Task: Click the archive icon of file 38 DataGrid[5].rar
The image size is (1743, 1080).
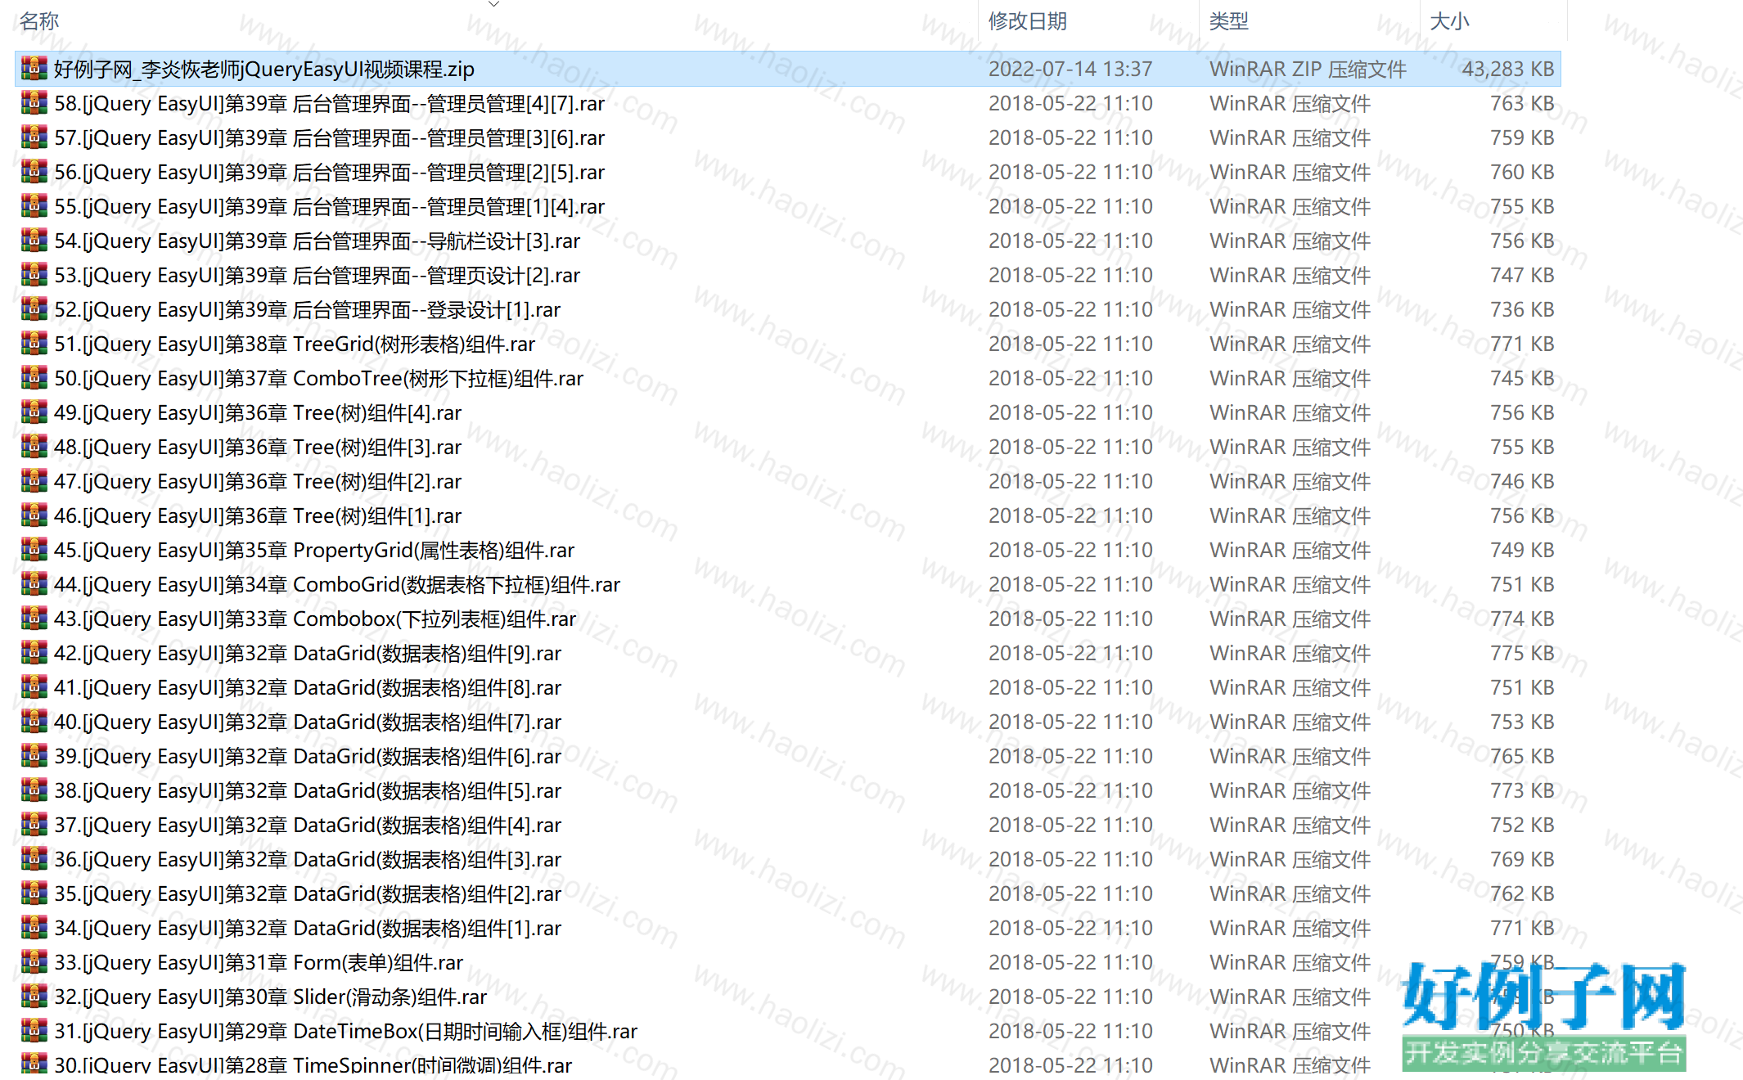Action: pyautogui.click(x=34, y=790)
